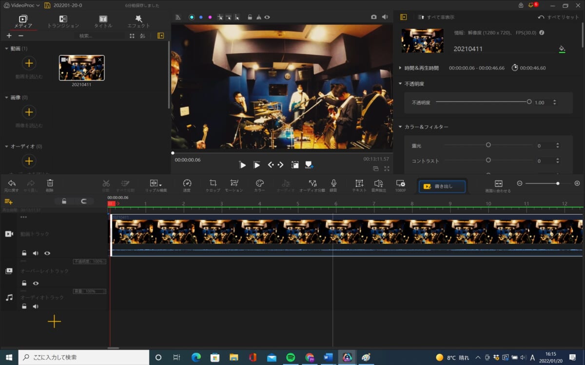Add a new track with yellow icon
The height and width of the screenshot is (365, 585).
[8, 201]
